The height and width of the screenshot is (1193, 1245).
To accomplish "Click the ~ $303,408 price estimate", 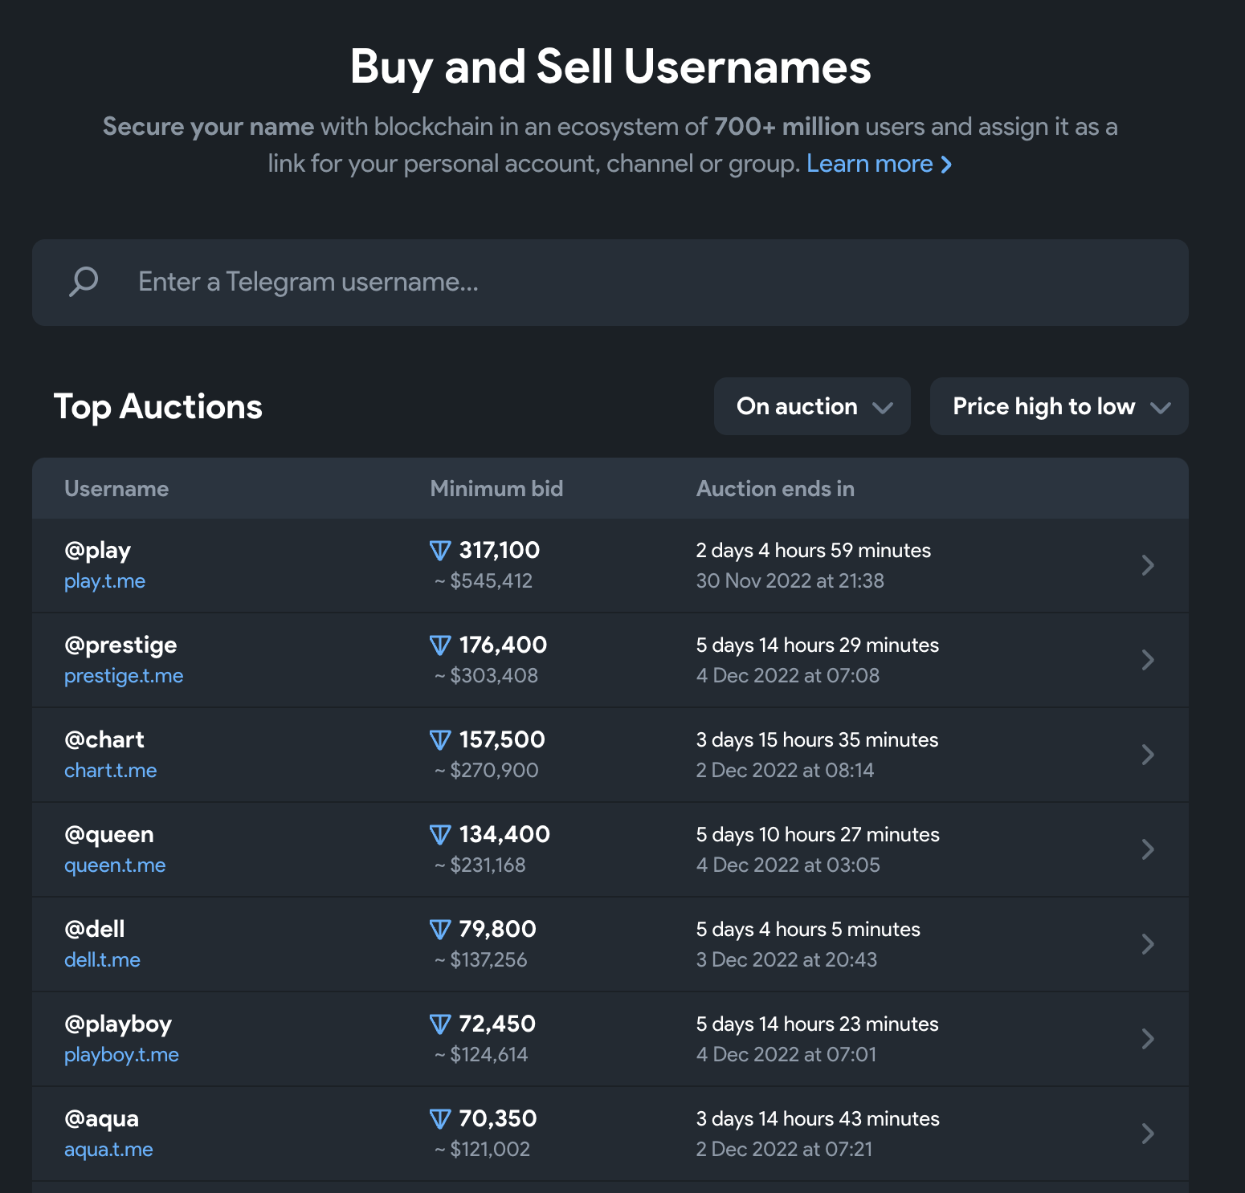I will point(486,676).
